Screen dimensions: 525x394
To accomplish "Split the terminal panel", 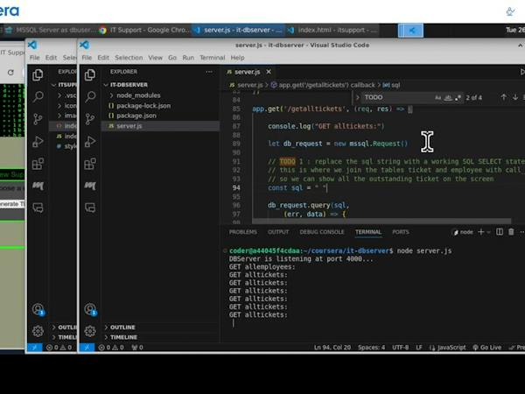I will pos(500,232).
